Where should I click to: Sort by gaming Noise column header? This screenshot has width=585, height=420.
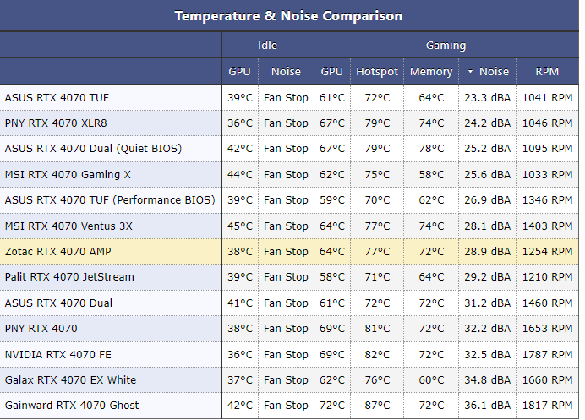[494, 72]
